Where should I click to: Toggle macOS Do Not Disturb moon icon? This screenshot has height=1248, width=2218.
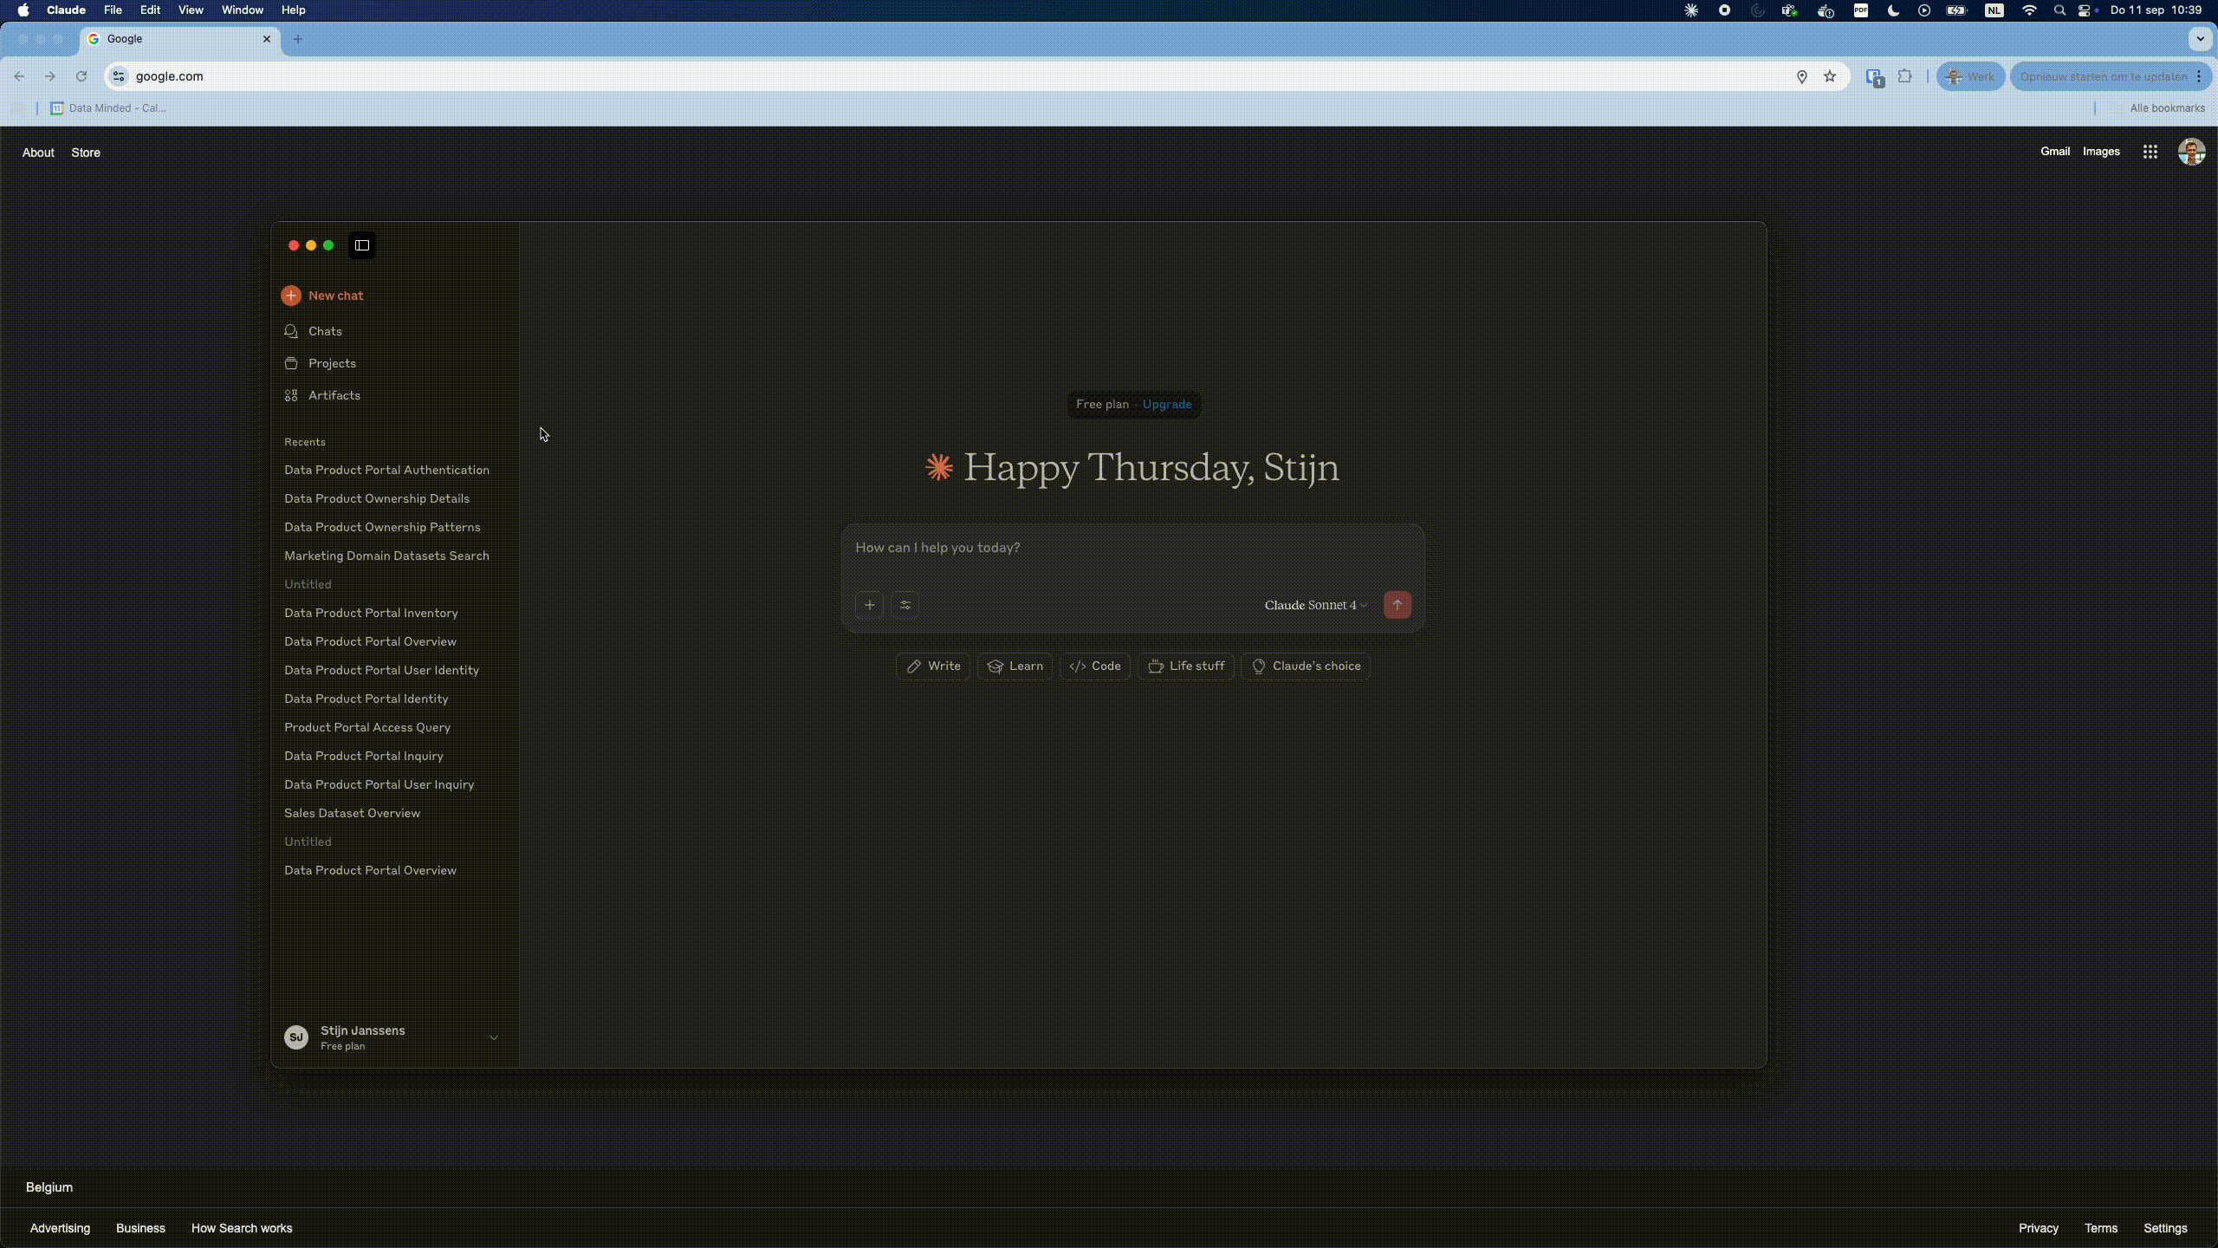tap(1893, 10)
